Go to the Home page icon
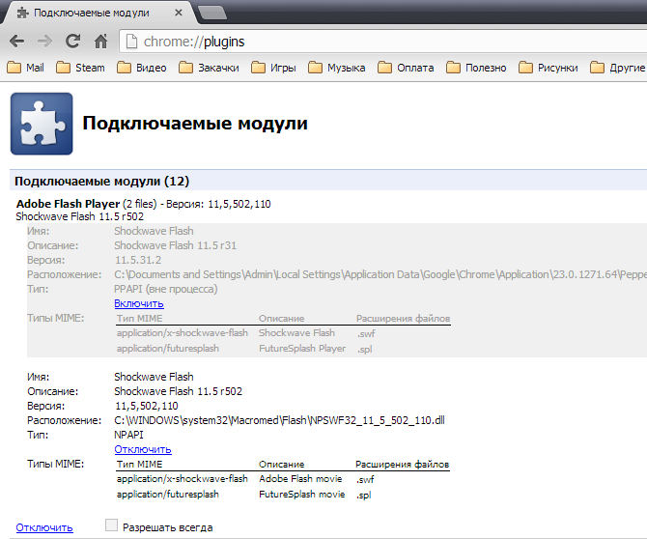This screenshot has width=647, height=539. (x=100, y=41)
